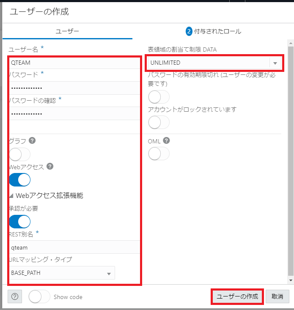Open the UNLIMITED tablespace quota dropdown
Image resolution: width=294 pixels, height=310 pixels.
pyautogui.click(x=275, y=63)
